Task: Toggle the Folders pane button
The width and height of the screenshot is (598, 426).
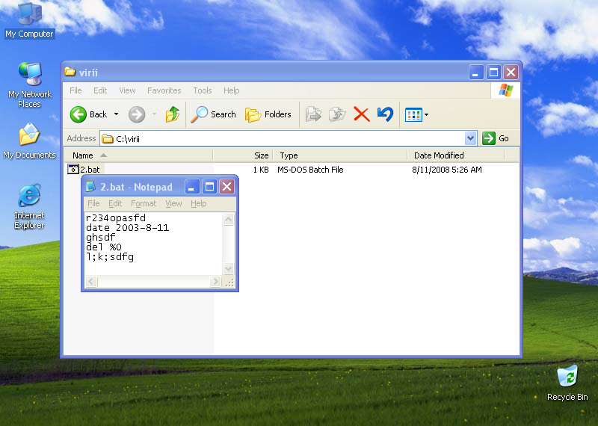Action: click(x=268, y=114)
